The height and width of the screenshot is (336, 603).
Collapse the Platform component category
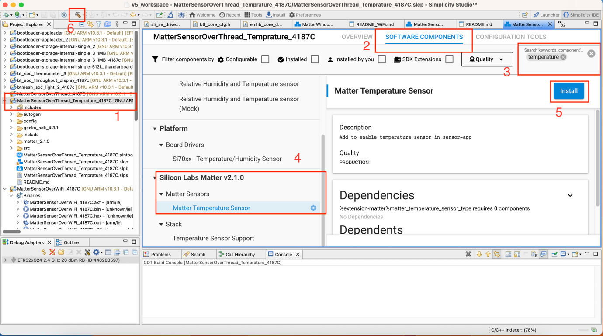[155, 129]
